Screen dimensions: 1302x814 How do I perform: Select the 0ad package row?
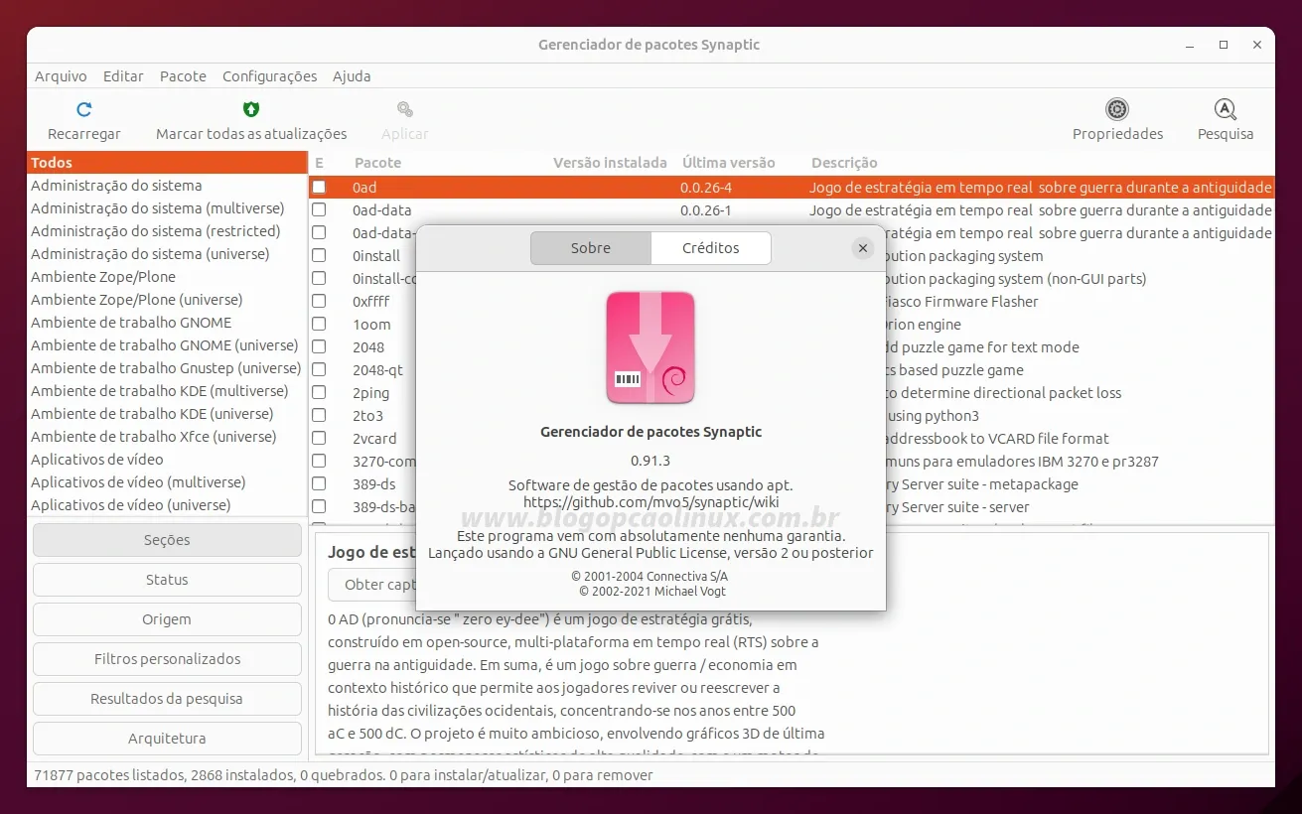pyautogui.click(x=792, y=187)
